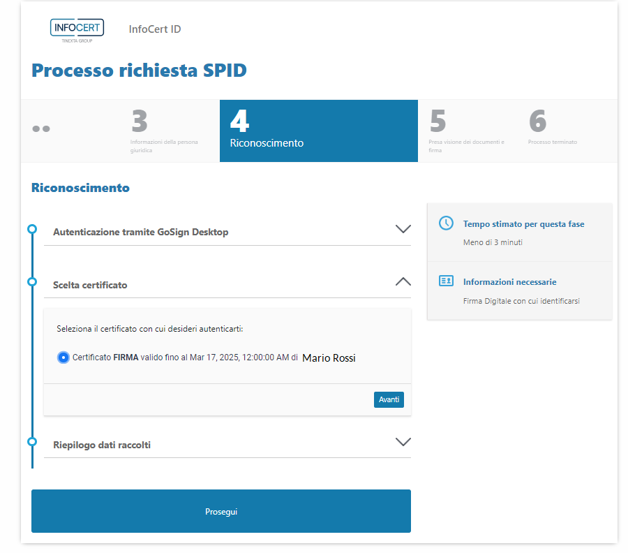628x553 pixels.
Task: Open step 5 Presa visione dei documenti
Action: pos(468,131)
